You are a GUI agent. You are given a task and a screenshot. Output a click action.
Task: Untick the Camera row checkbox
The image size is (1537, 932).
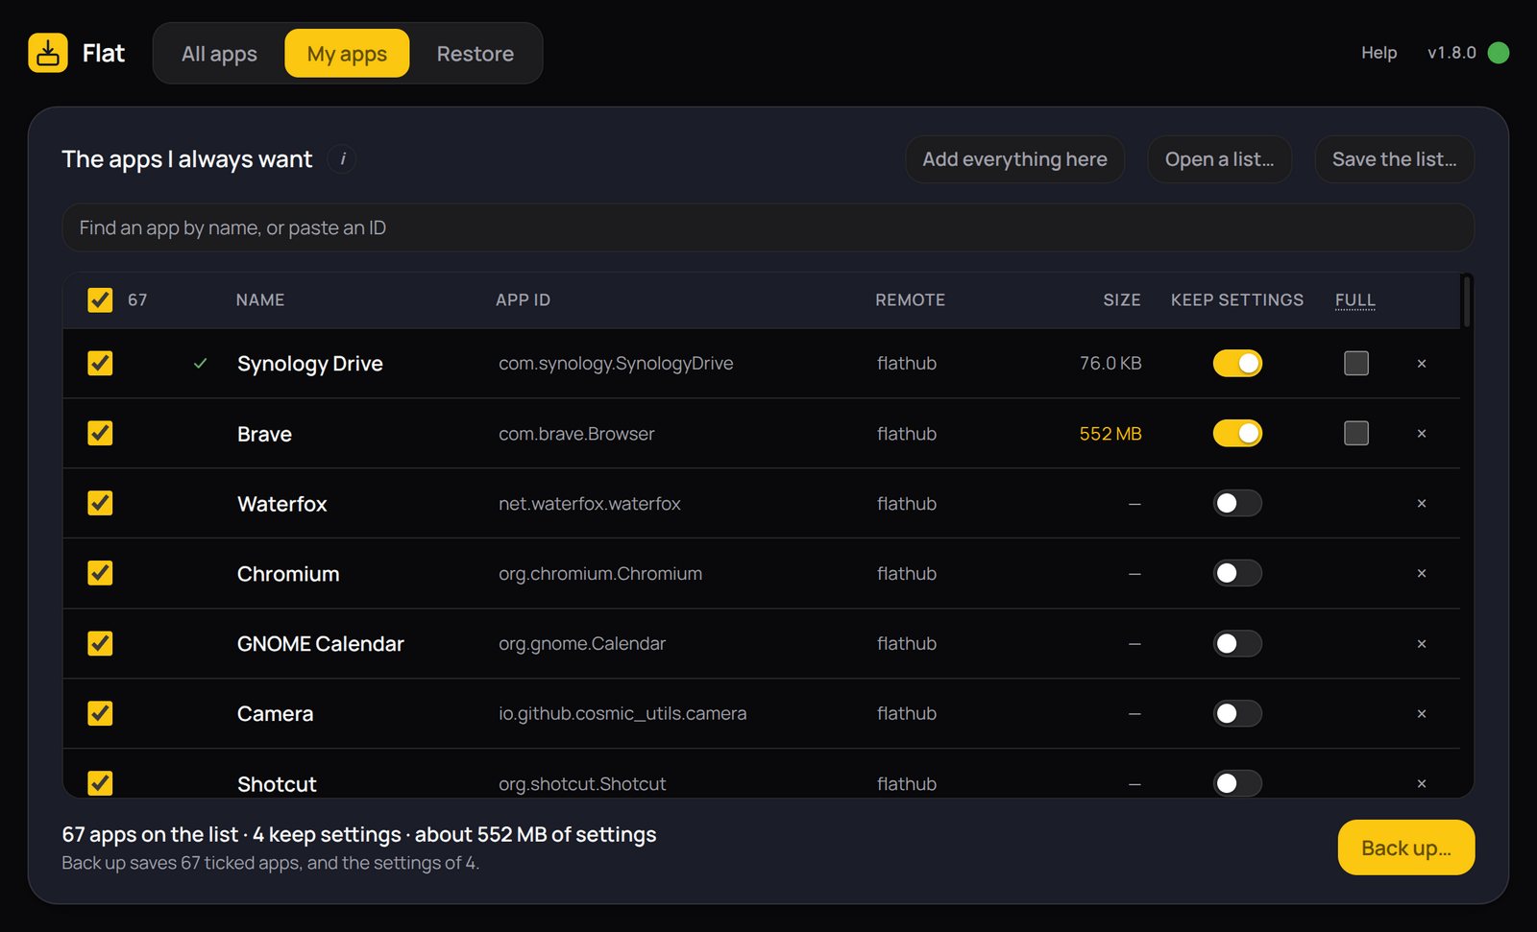tap(100, 713)
